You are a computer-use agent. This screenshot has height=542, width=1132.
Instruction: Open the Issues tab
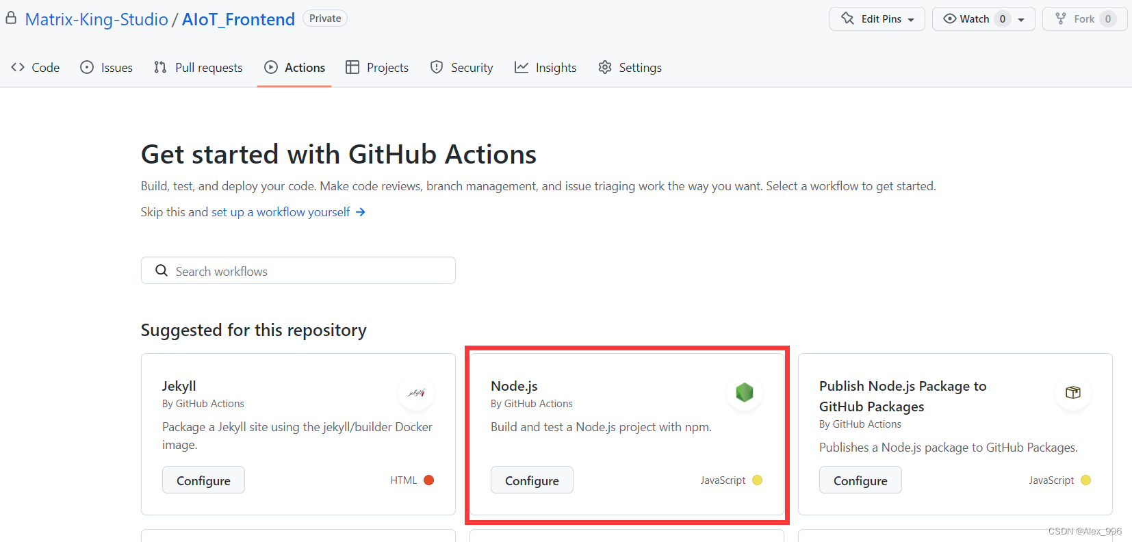107,67
